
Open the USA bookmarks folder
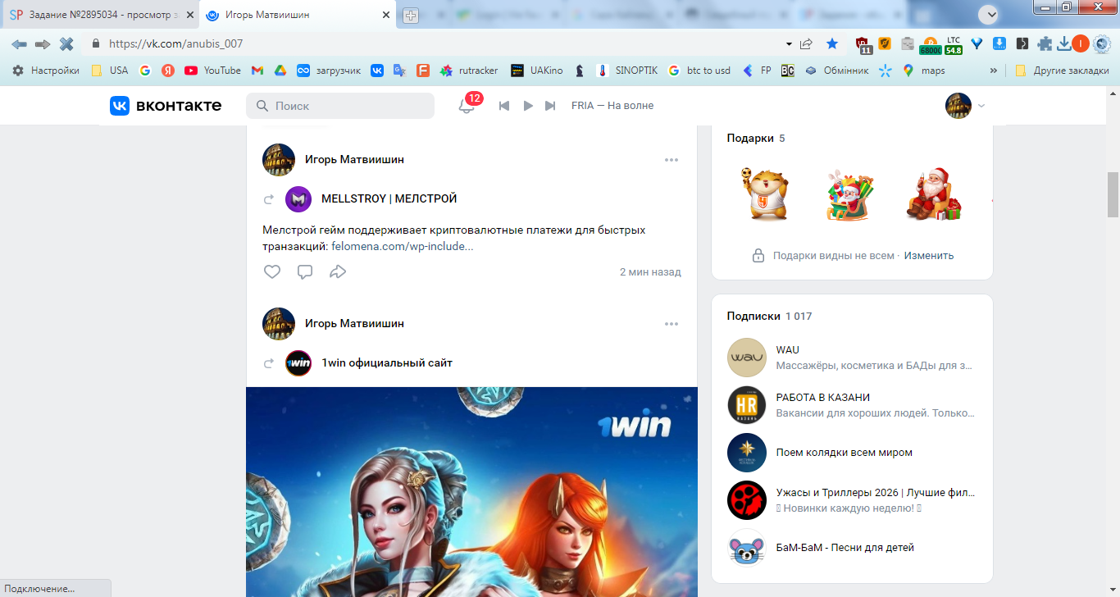point(110,71)
